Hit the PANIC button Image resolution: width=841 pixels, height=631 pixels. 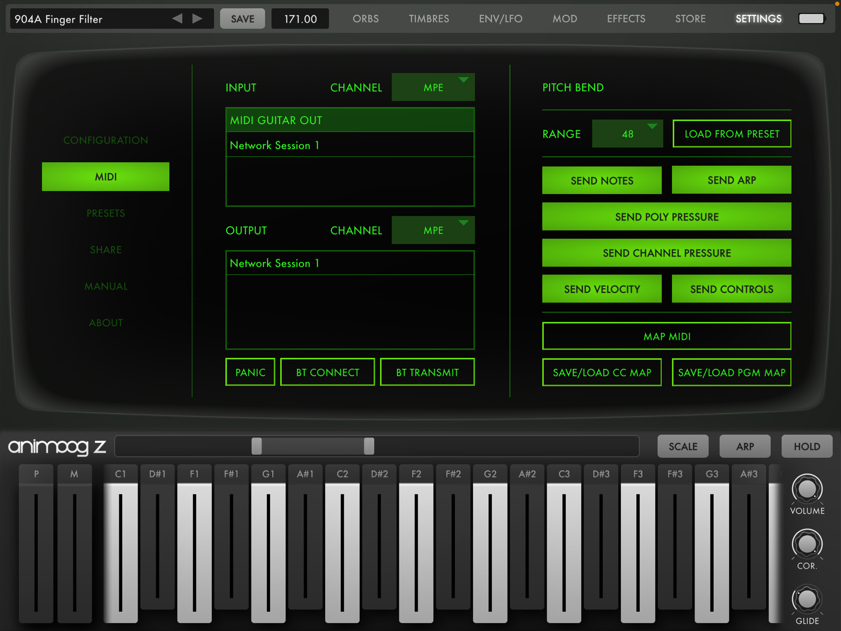click(x=250, y=372)
